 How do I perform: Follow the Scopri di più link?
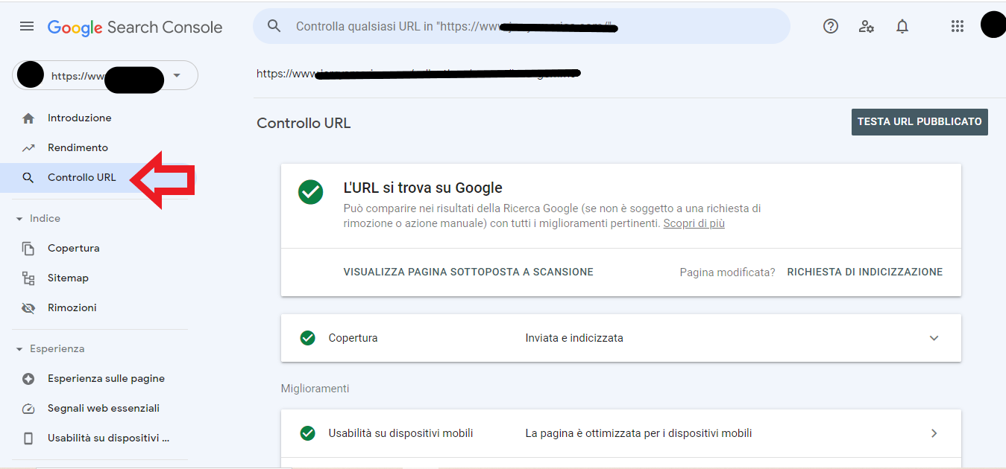694,223
